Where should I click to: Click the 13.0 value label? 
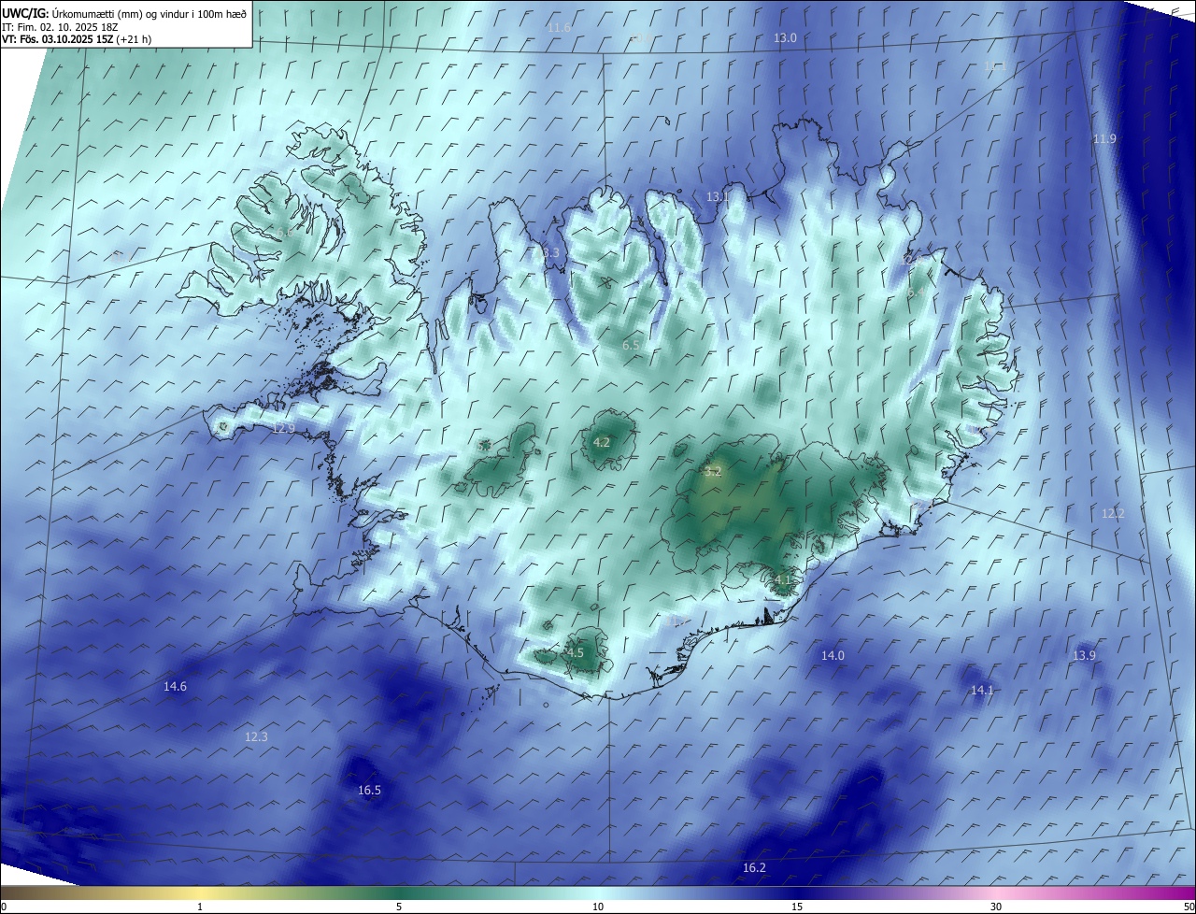point(785,38)
